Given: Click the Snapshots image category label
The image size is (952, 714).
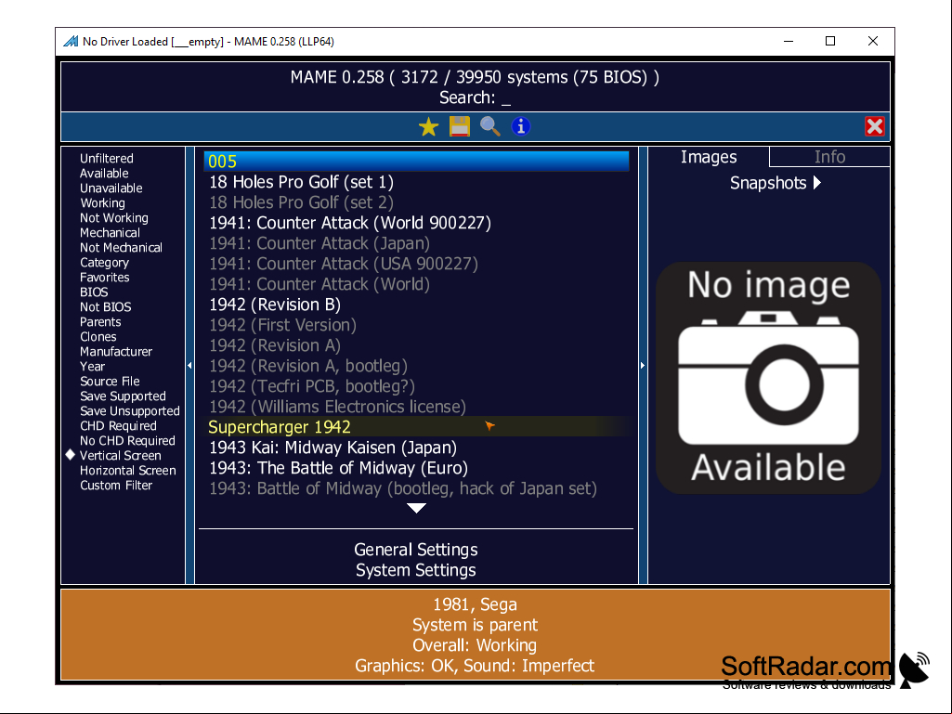Looking at the screenshot, I should [768, 183].
